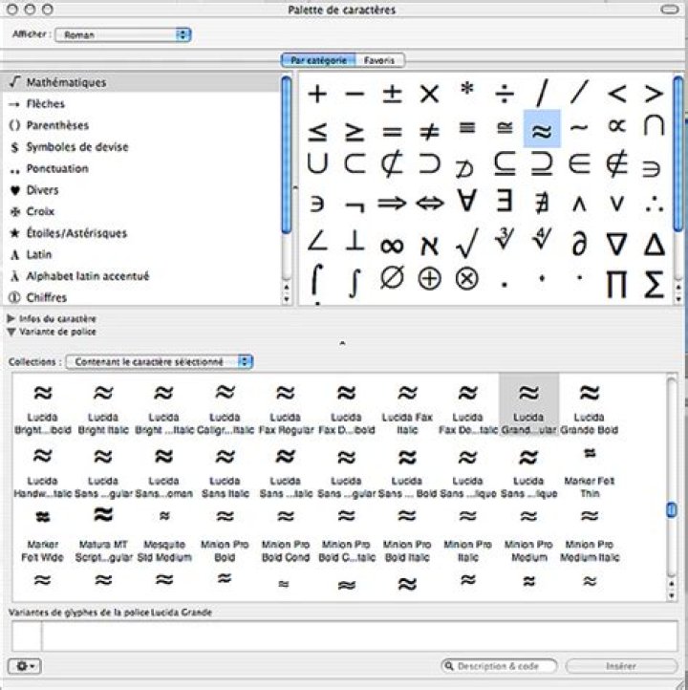
Task: Pick the proportional-to symbol
Action: pyautogui.click(x=616, y=127)
